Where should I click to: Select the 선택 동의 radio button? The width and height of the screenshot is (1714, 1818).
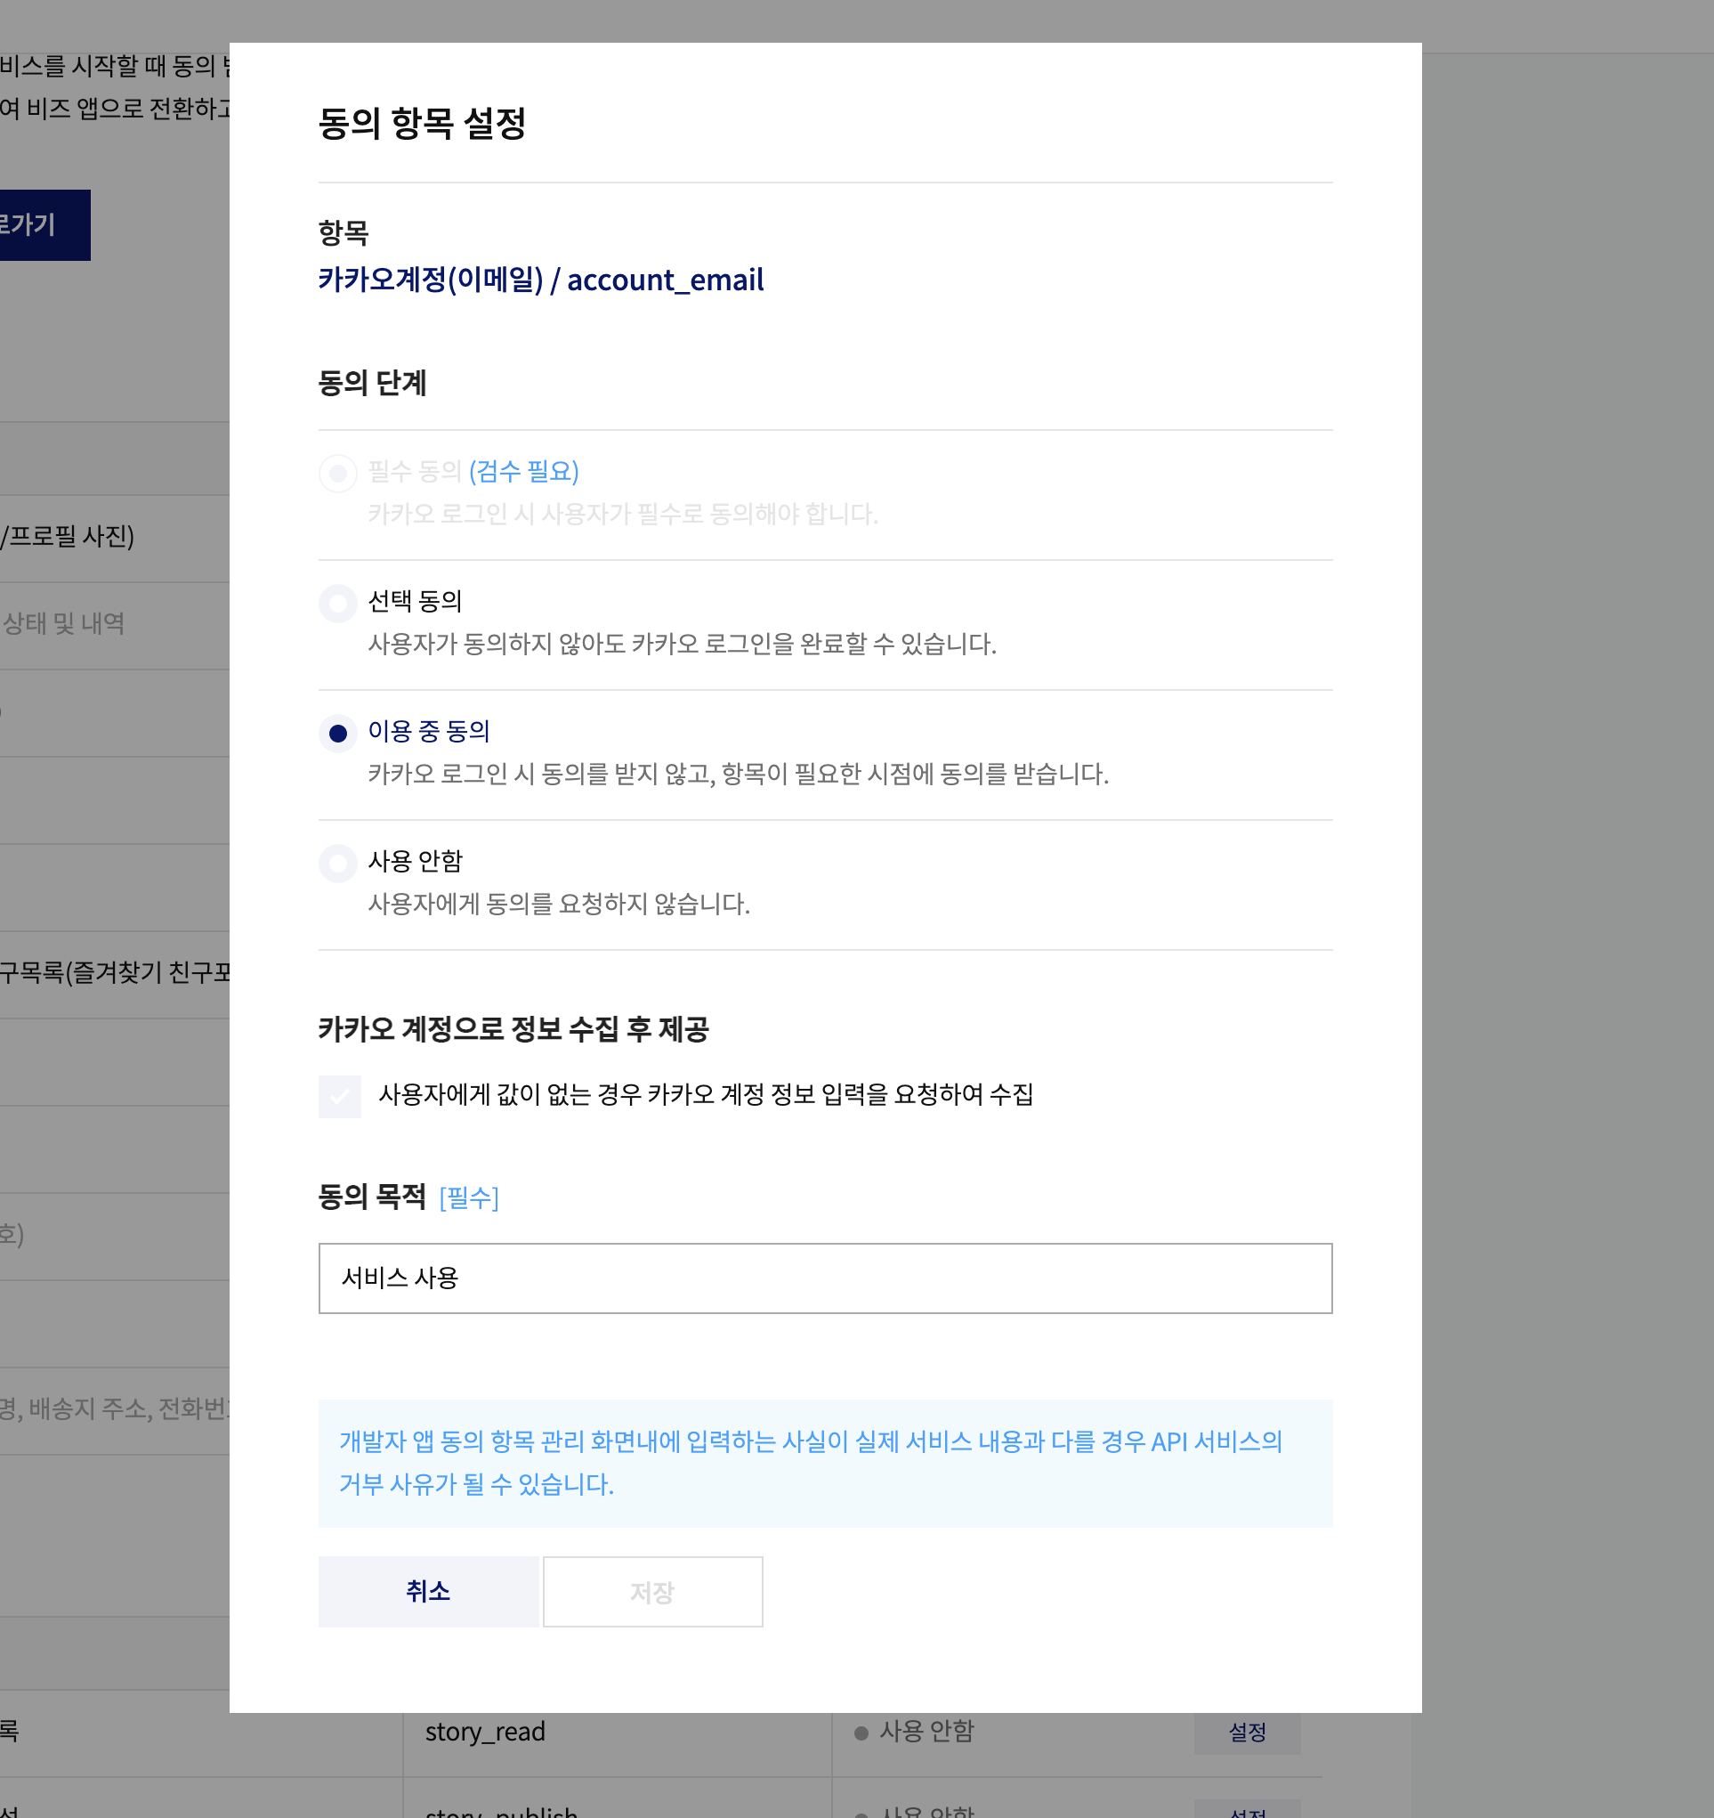(337, 604)
